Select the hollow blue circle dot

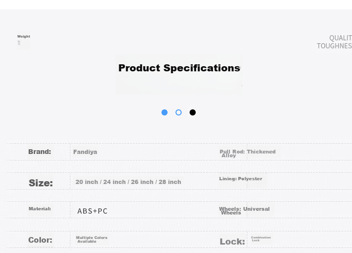[178, 113]
